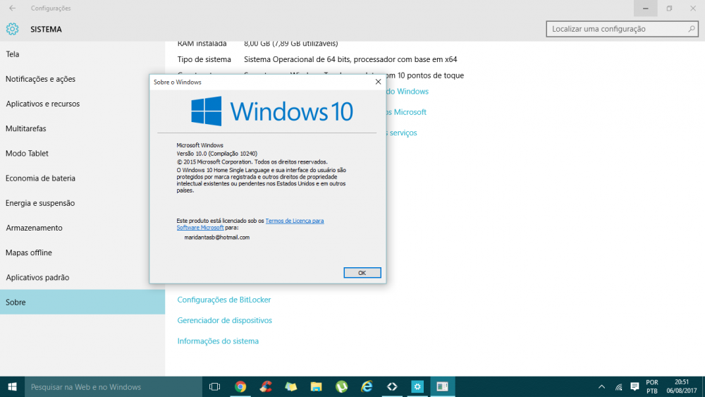Click the OK button in Sobre o Windows
The height and width of the screenshot is (397, 705).
coord(362,273)
